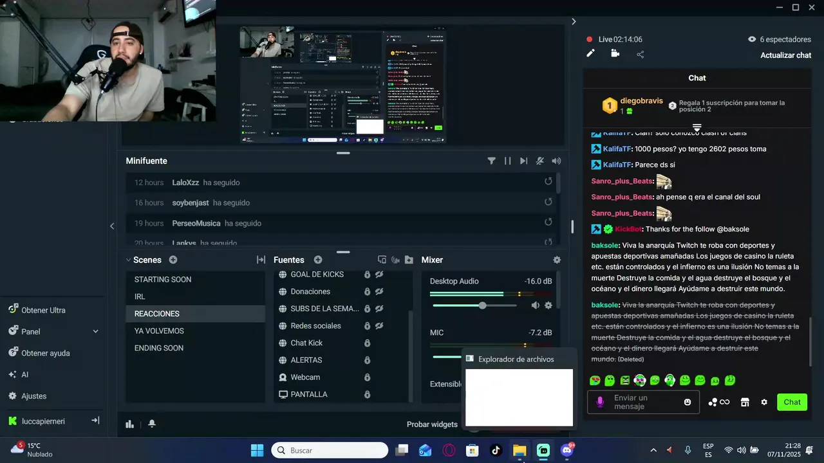Open the Mixer settings gear

click(x=557, y=260)
